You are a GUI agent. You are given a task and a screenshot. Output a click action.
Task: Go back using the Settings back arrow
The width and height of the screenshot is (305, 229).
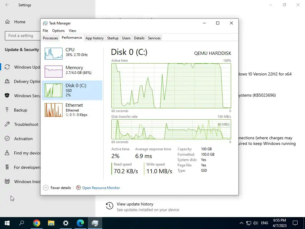pyautogui.click(x=7, y=5)
